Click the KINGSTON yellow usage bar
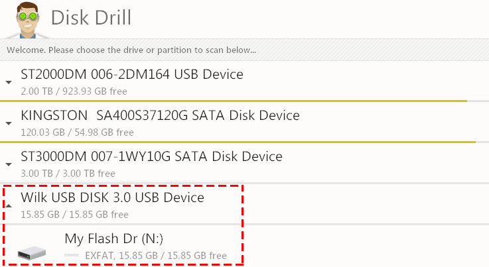This screenshot has height=267, width=489. point(238,142)
